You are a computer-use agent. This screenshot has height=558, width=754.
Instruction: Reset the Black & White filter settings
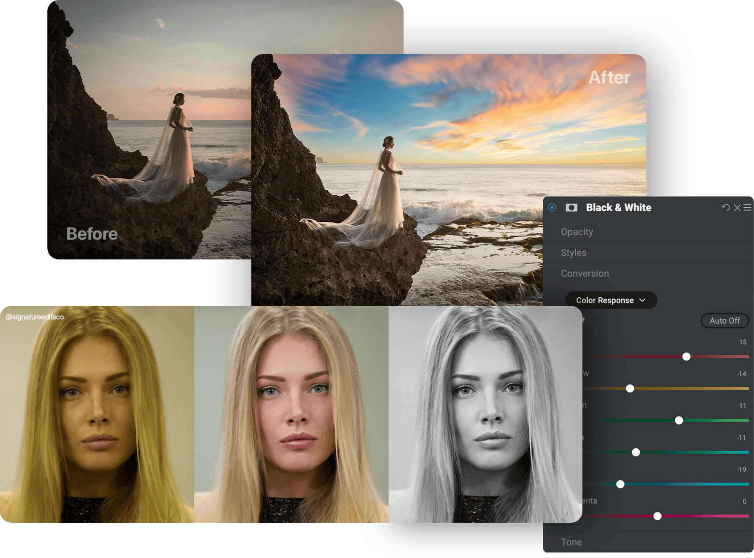pyautogui.click(x=725, y=208)
